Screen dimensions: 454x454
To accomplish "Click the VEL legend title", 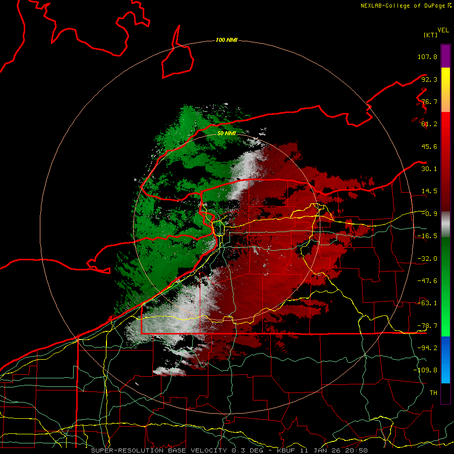I will tap(443, 30).
